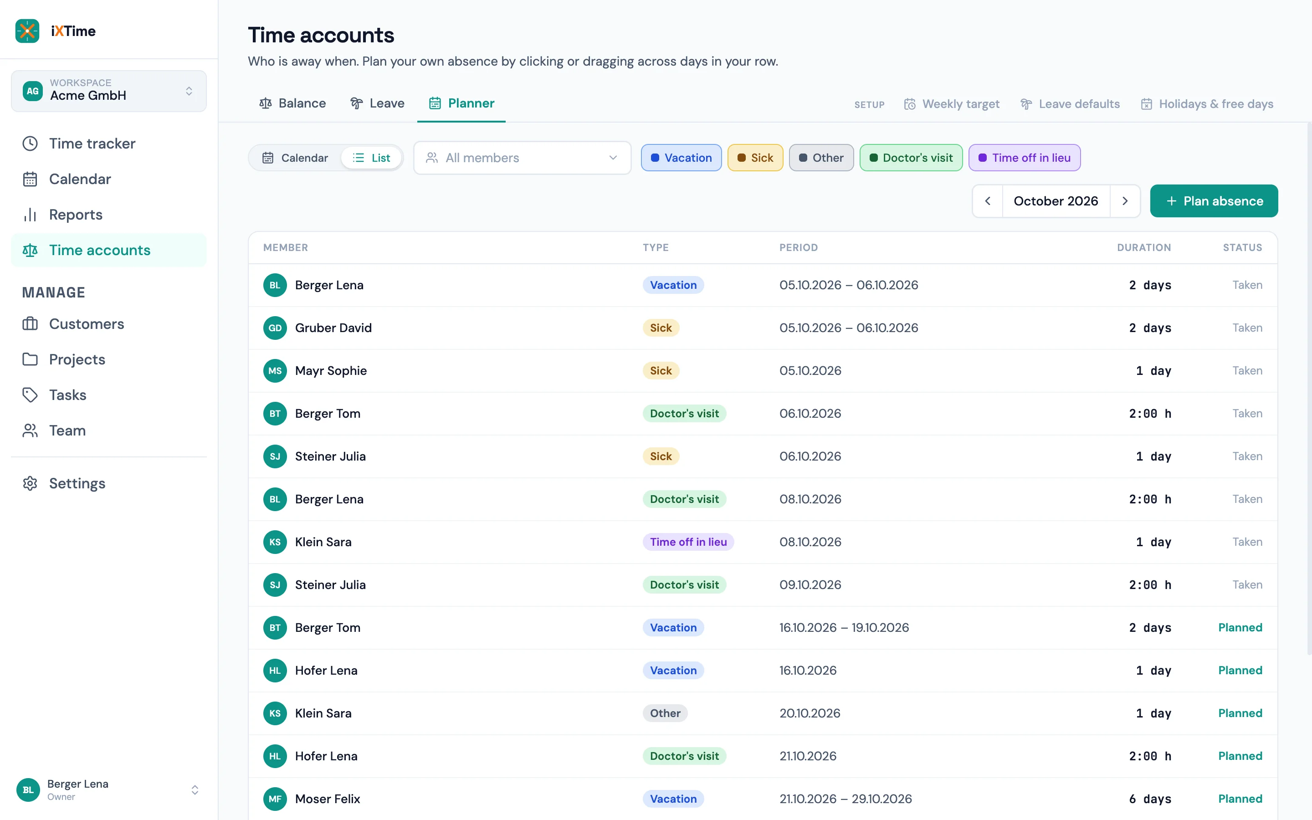Click the vertical page scrollbar
This screenshot has height=820, width=1312.
tap(1308, 388)
